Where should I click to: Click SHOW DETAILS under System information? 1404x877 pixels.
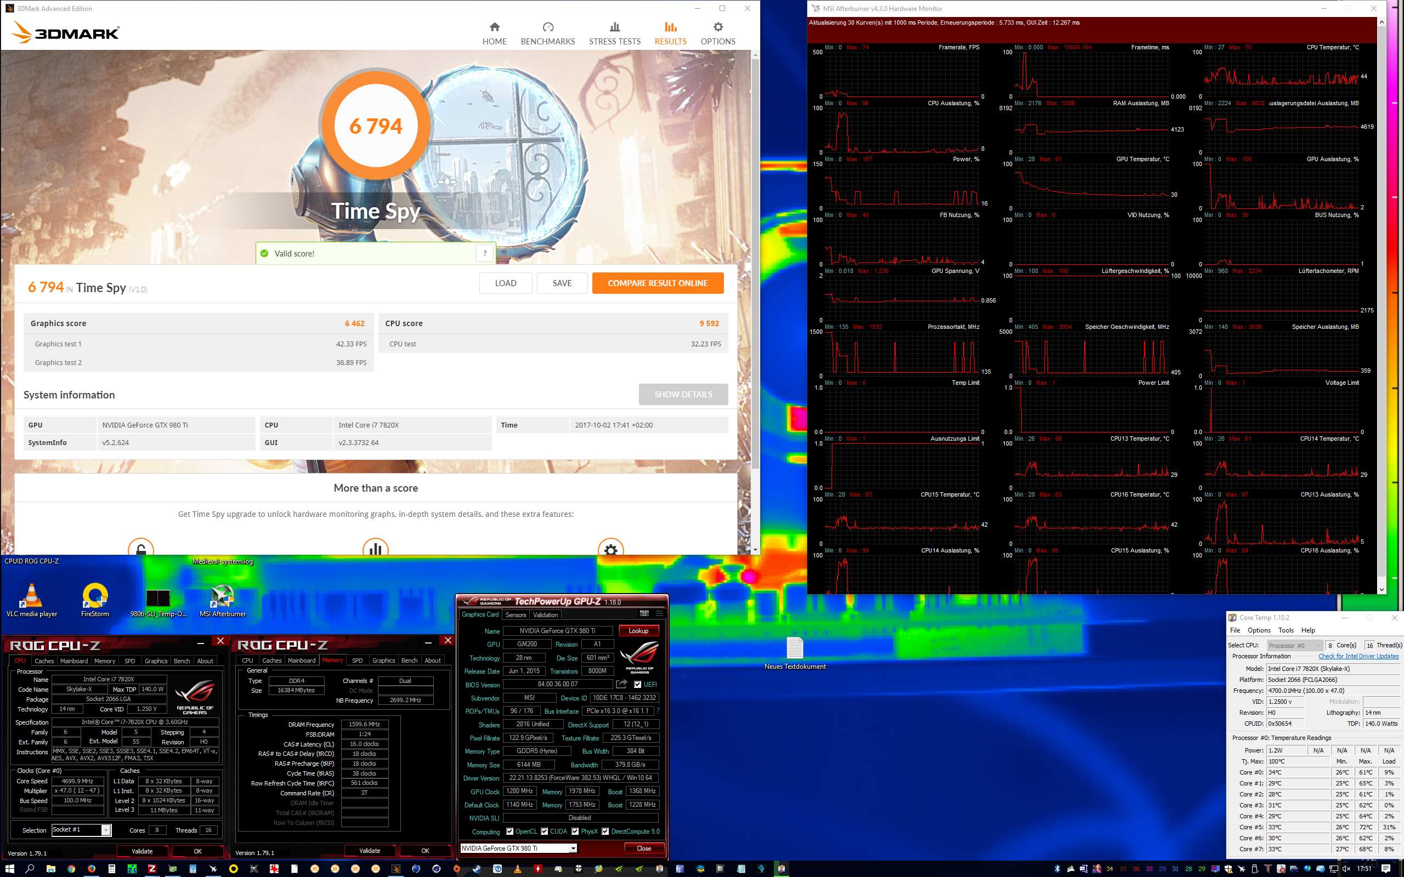click(x=683, y=395)
